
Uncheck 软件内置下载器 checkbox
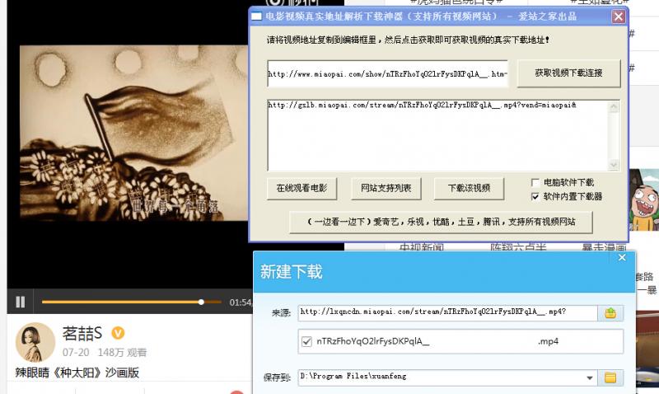coord(535,196)
